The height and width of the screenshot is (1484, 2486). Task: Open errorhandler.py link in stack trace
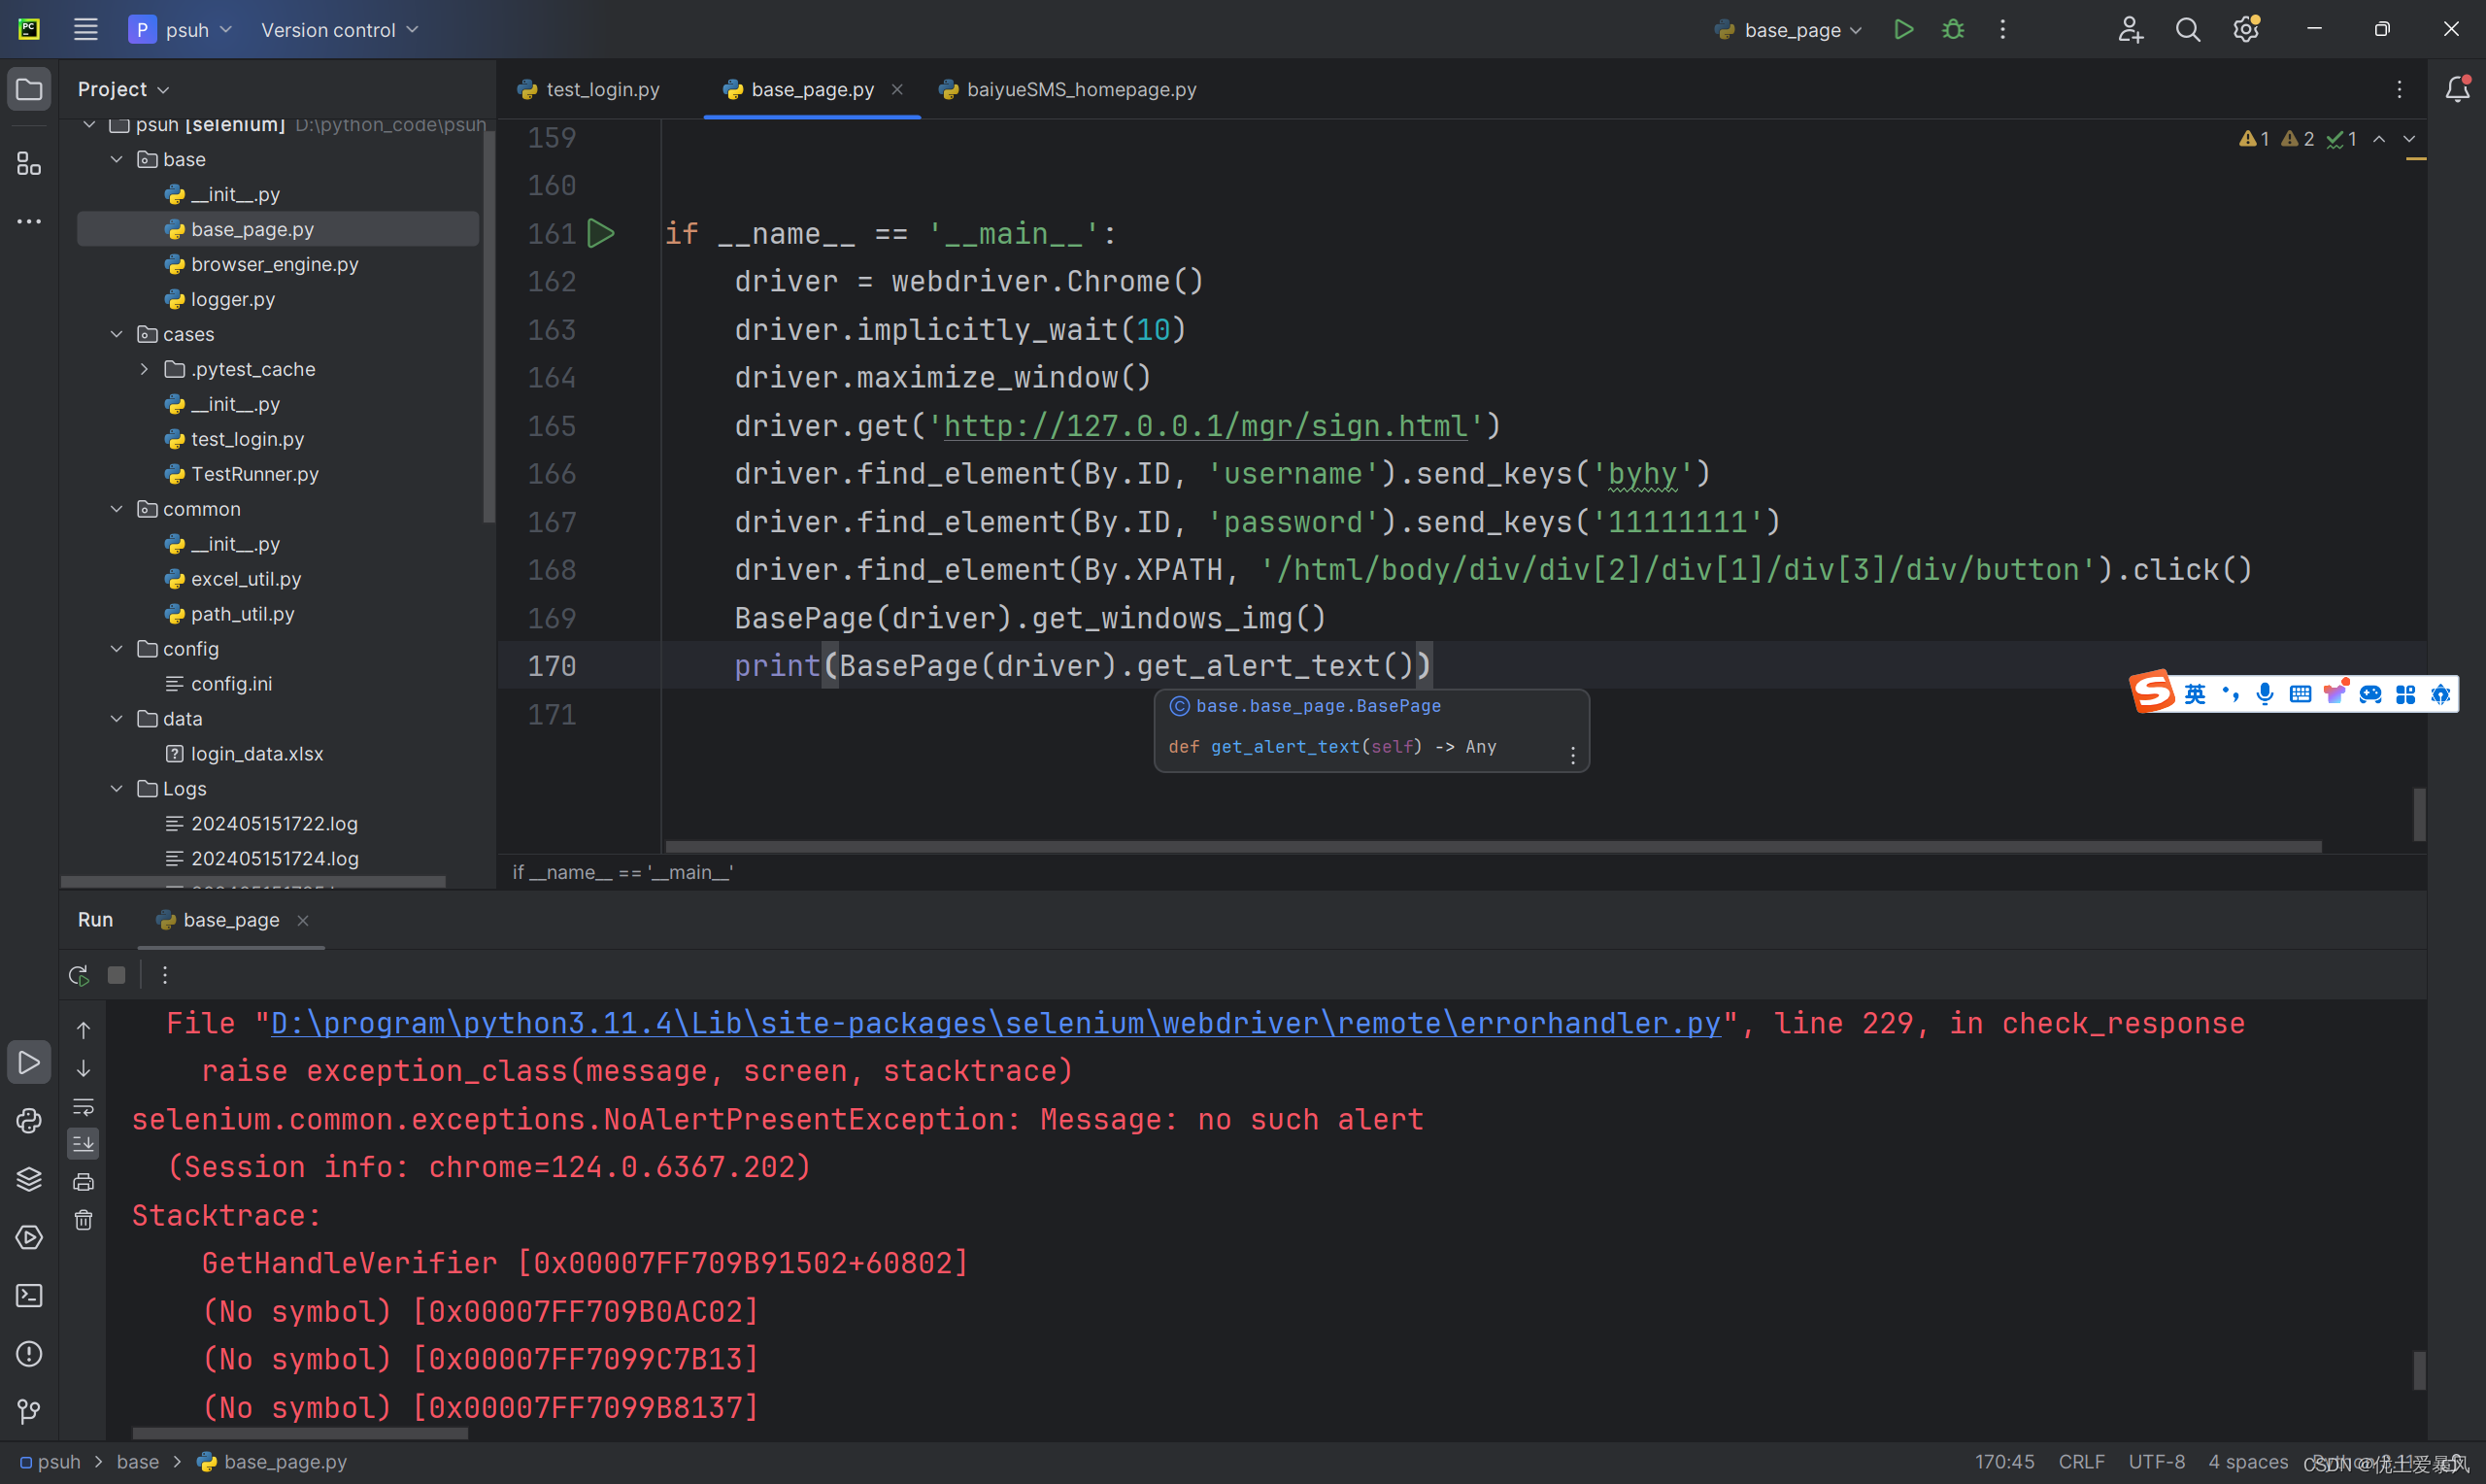point(995,1023)
